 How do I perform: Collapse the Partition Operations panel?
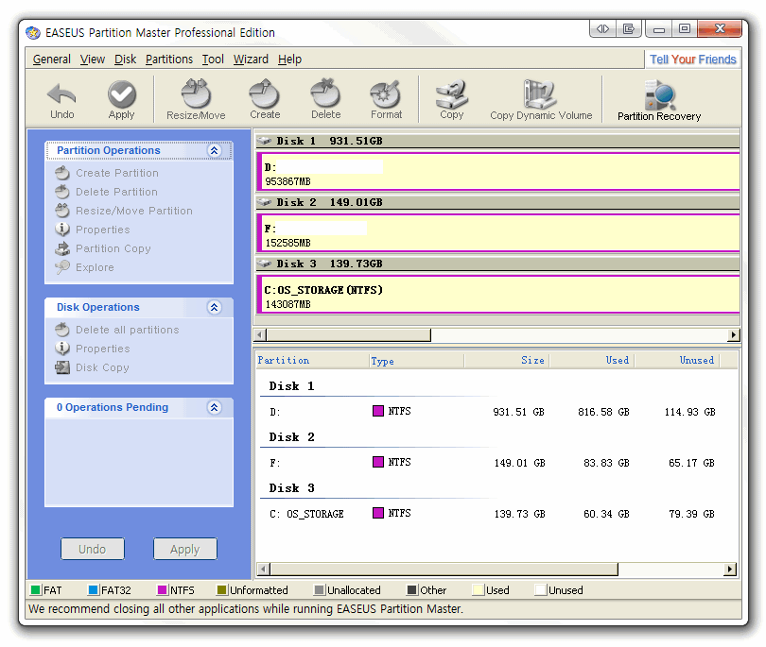point(214,150)
